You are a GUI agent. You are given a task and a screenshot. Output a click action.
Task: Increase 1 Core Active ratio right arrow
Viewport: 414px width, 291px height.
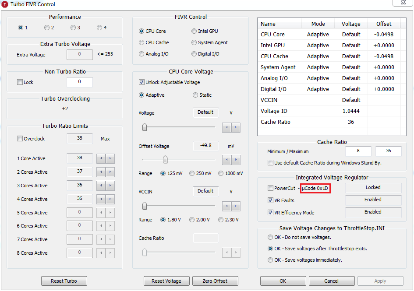click(x=110, y=158)
